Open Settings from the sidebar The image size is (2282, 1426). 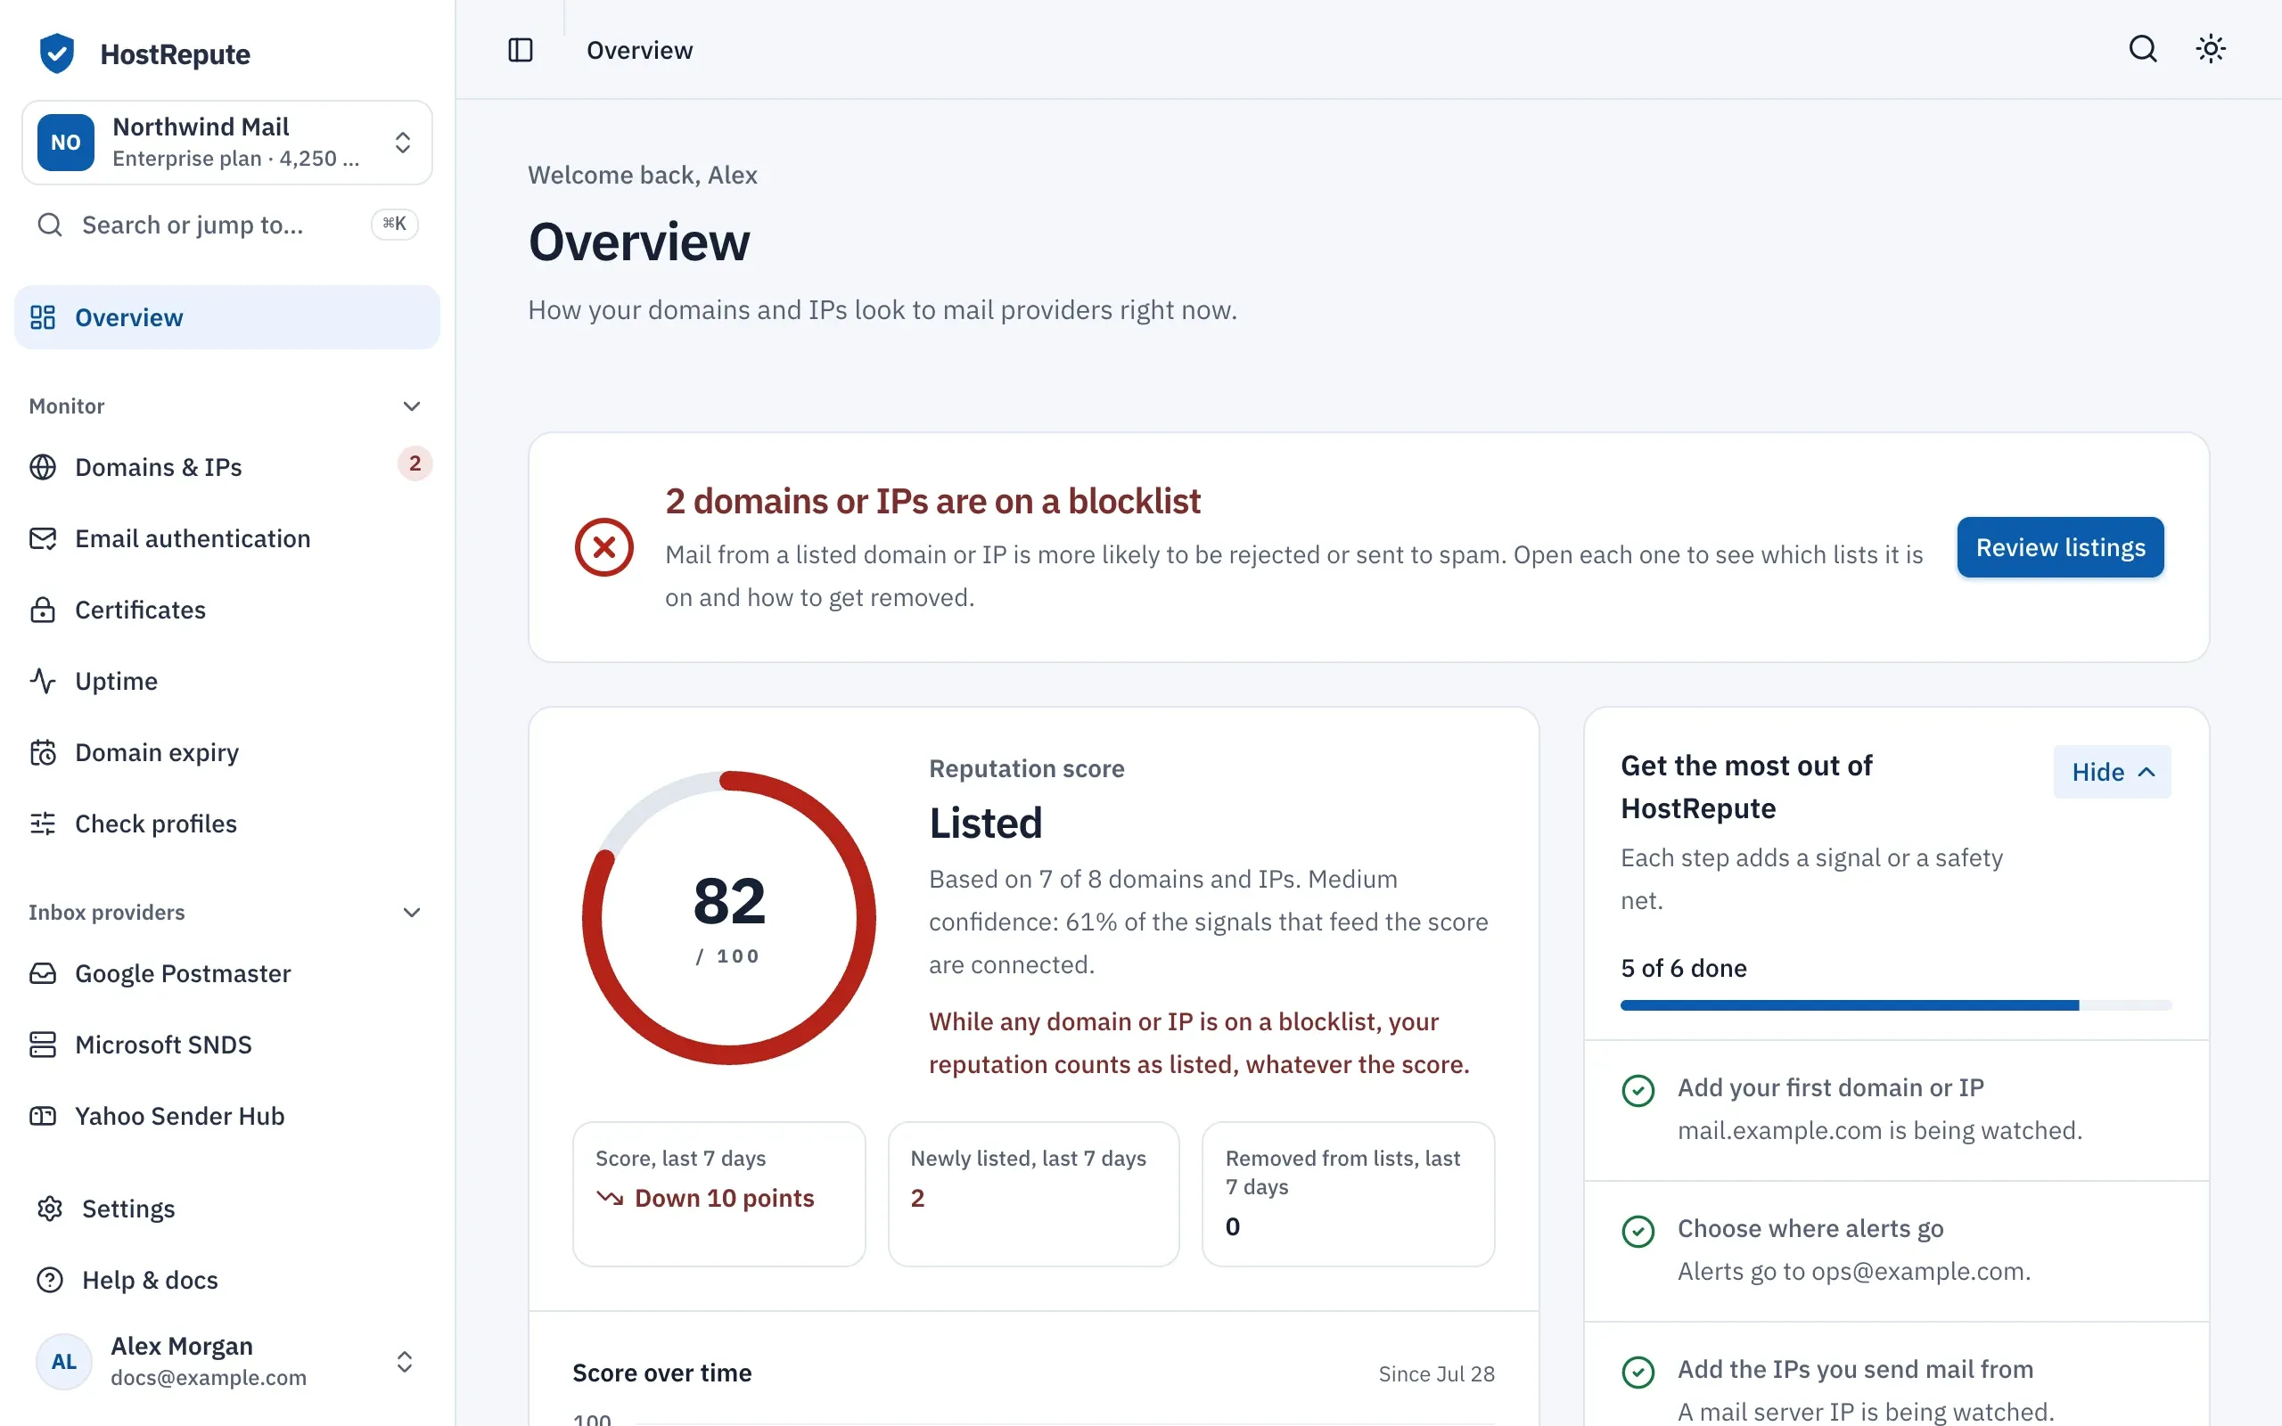(226, 1209)
